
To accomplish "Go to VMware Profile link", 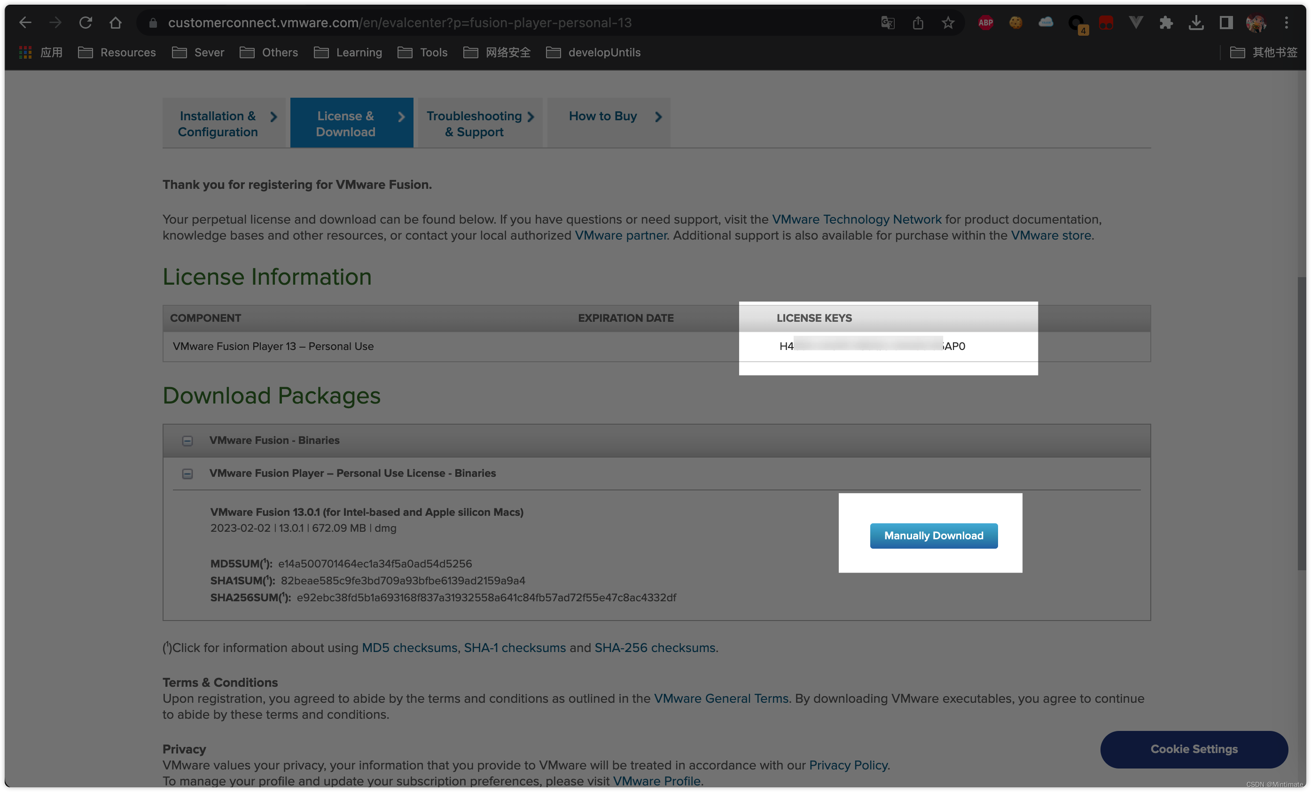I will (x=656, y=781).
